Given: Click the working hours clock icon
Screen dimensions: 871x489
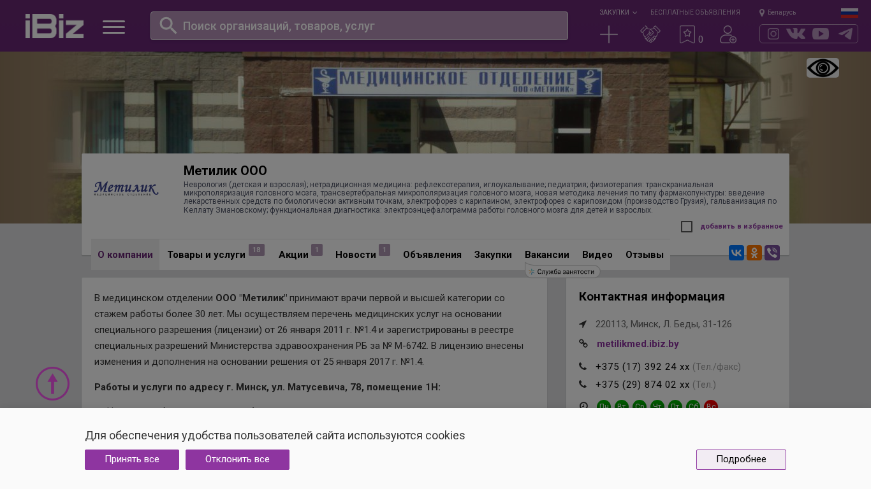Looking at the screenshot, I should pos(583,406).
